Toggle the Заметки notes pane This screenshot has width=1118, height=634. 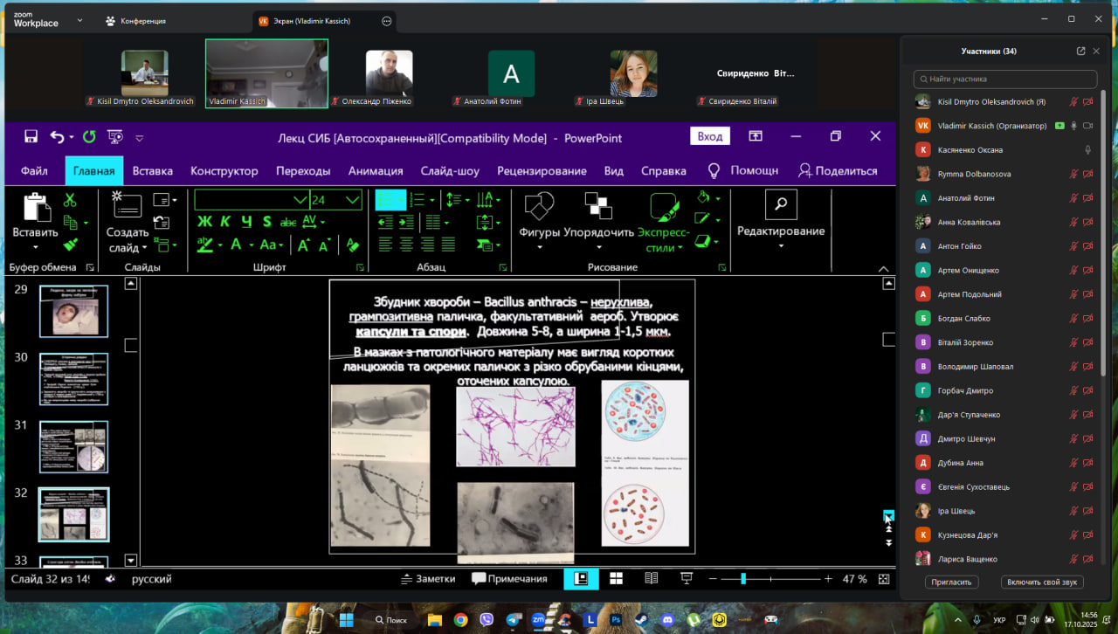(x=428, y=579)
